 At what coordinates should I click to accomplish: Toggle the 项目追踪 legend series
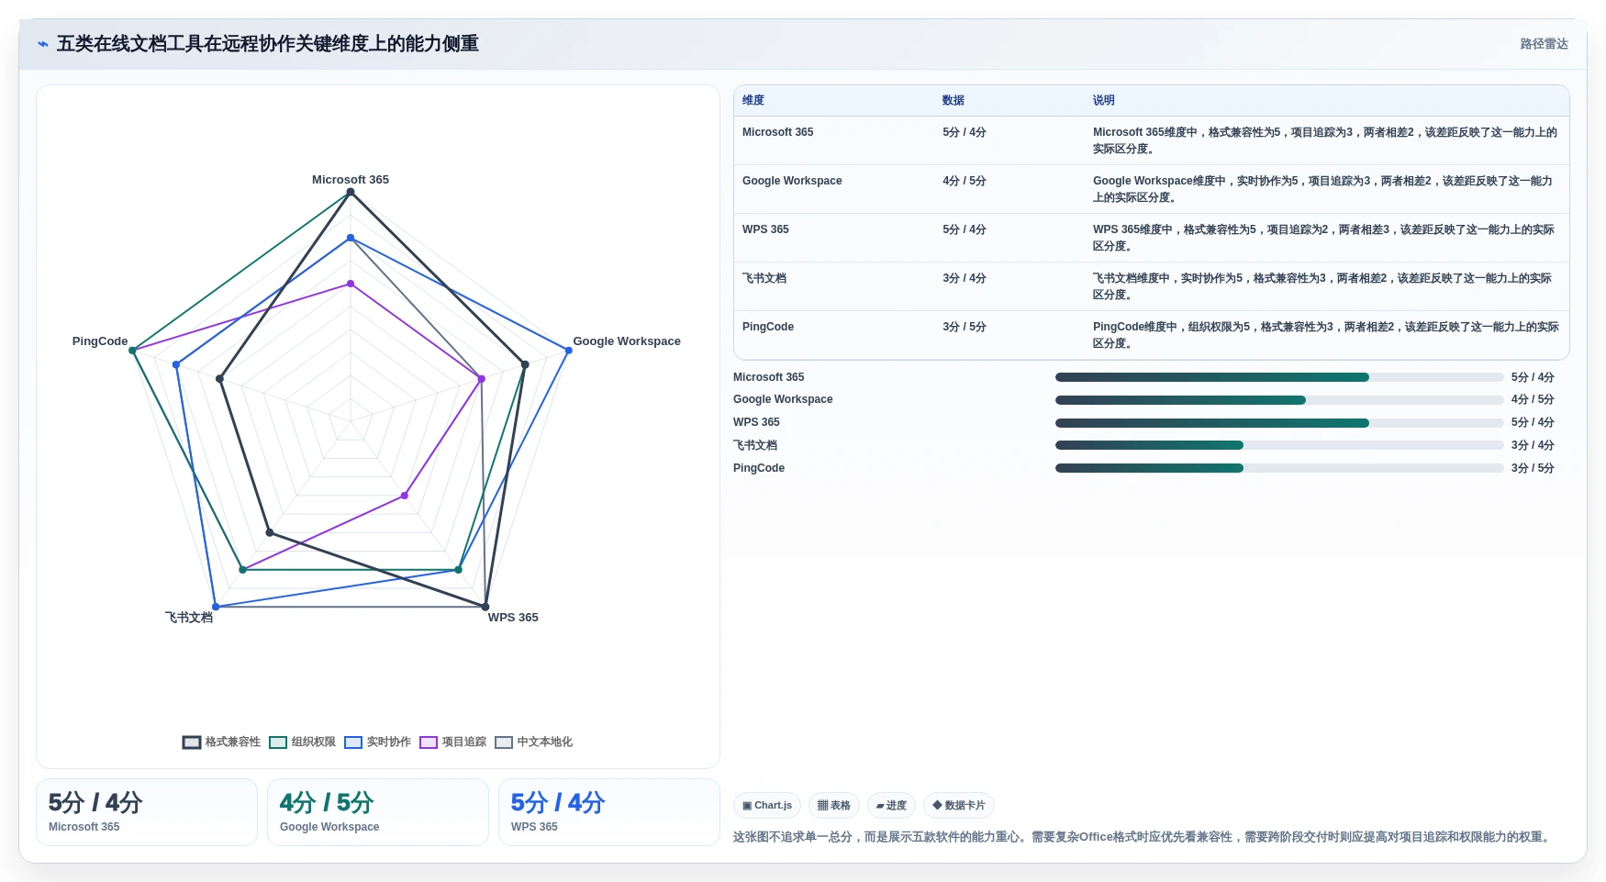pos(452,742)
